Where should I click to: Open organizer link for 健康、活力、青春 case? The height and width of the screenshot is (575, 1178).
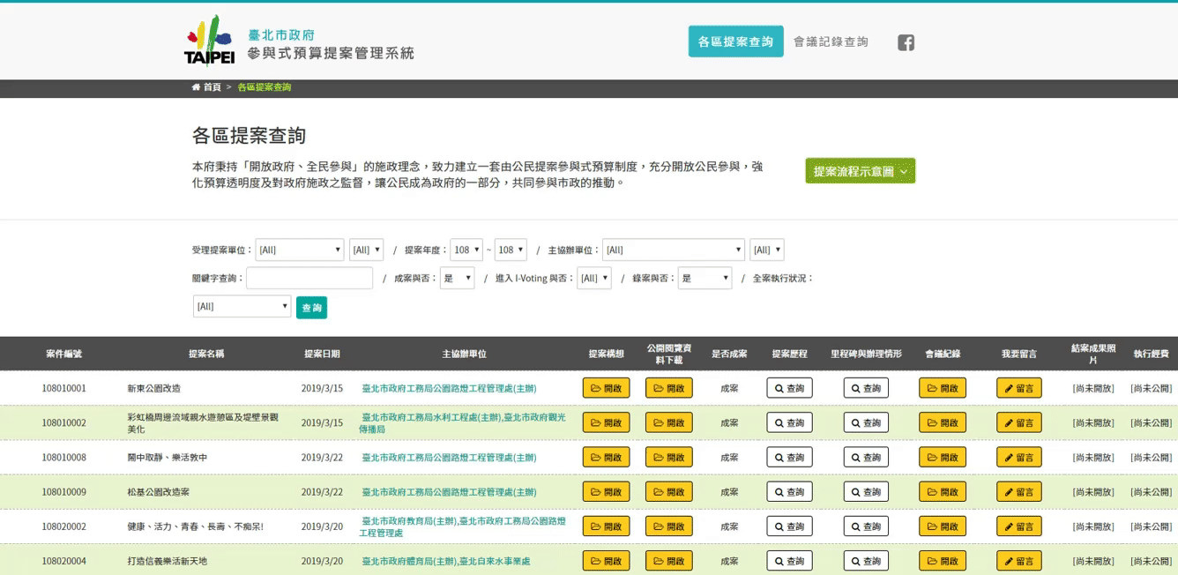pyautogui.click(x=463, y=526)
